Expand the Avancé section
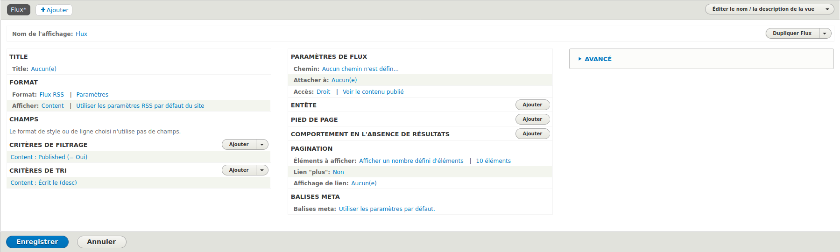Image resolution: width=840 pixels, height=252 pixels. [x=598, y=59]
